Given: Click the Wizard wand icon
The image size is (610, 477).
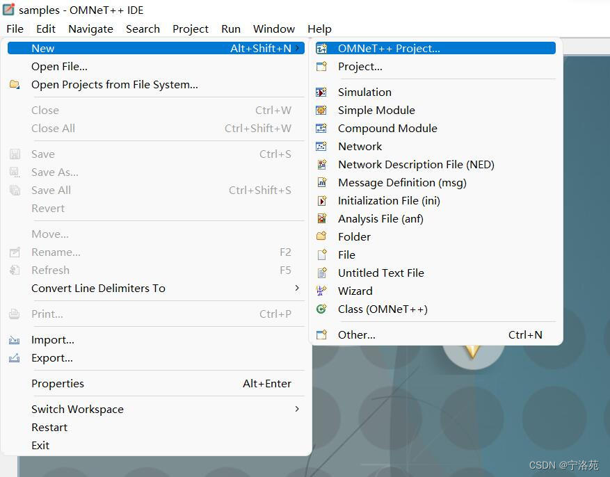Looking at the screenshot, I should coord(321,291).
